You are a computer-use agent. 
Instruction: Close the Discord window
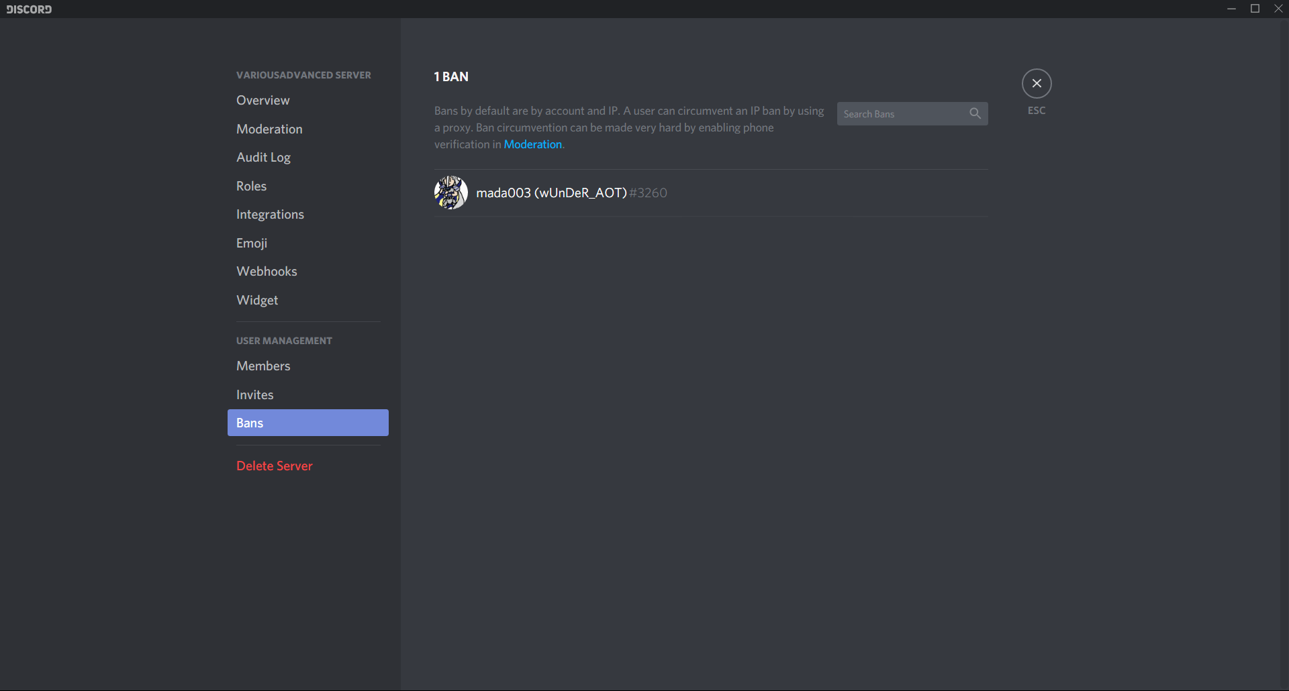tap(1278, 9)
